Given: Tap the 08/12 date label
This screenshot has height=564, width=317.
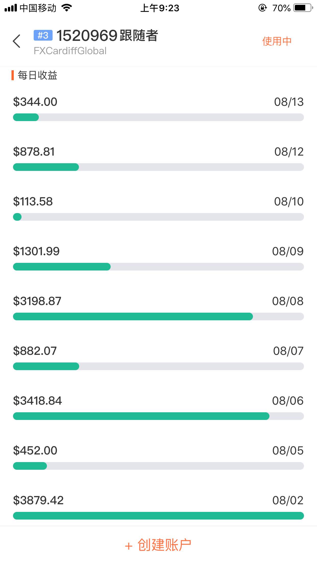Looking at the screenshot, I should click(x=289, y=152).
